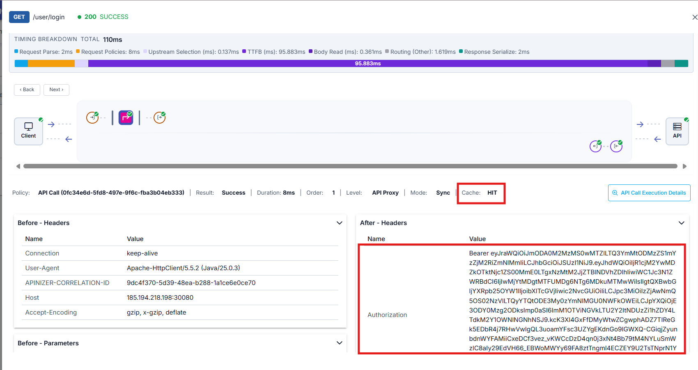This screenshot has width=698, height=370.
Task: Click the Apache-HttpClient/5.5.2 value
Action: (184, 268)
